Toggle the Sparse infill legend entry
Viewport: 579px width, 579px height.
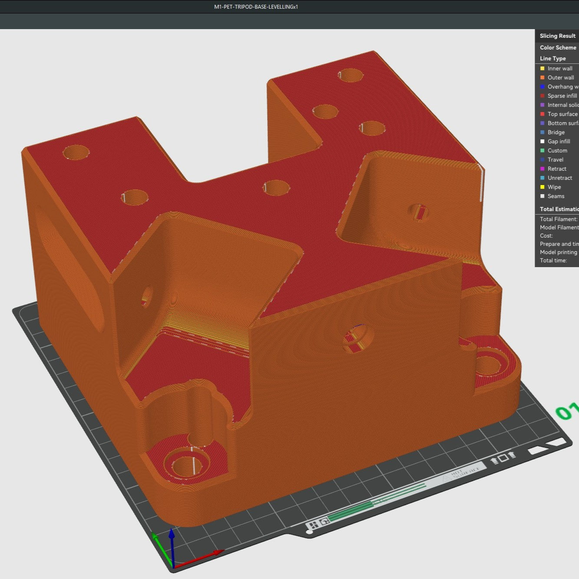tap(559, 96)
